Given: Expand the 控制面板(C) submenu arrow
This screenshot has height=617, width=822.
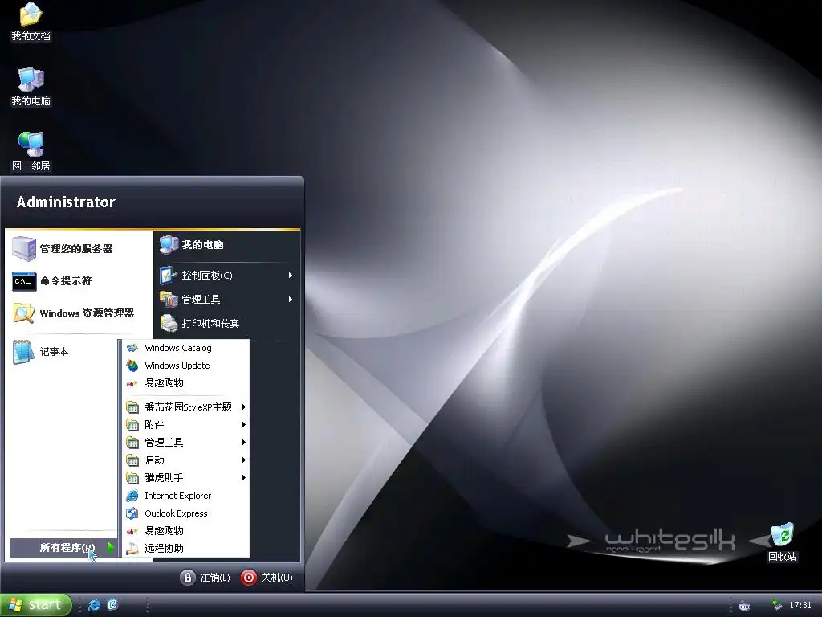Looking at the screenshot, I should [x=290, y=275].
